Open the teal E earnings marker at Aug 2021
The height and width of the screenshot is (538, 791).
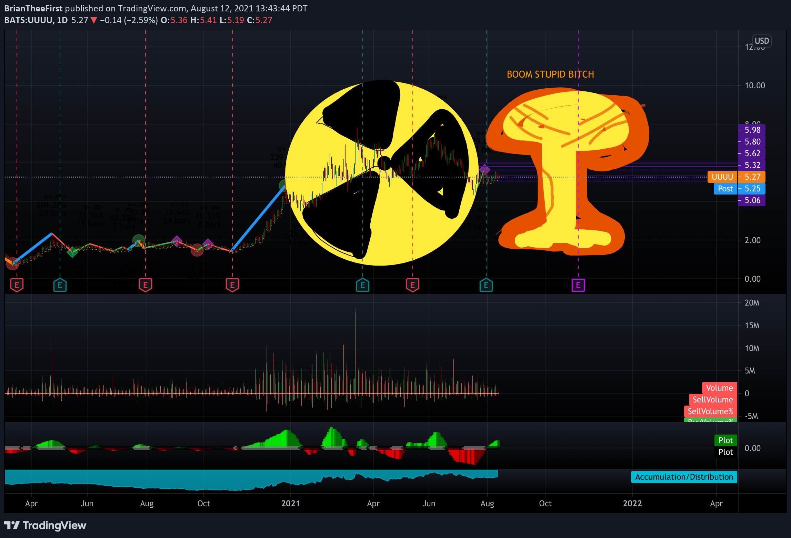point(486,285)
